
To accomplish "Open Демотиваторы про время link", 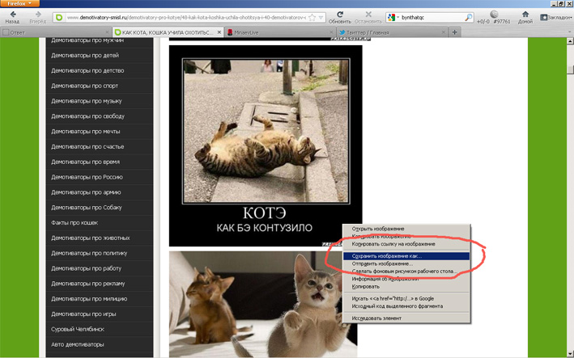I will pos(85,162).
